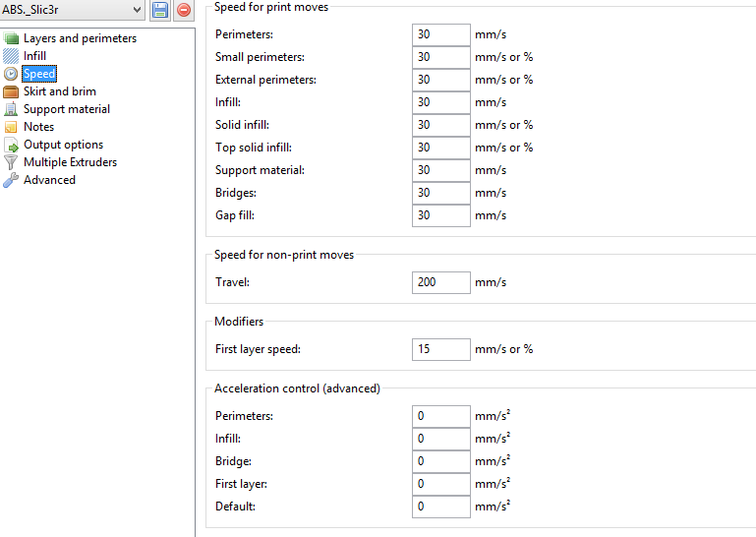Click the Multiple Extruders funnel icon
This screenshot has height=537, width=756.
point(11,162)
